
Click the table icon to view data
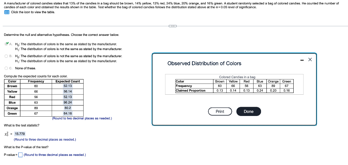tap(7, 12)
